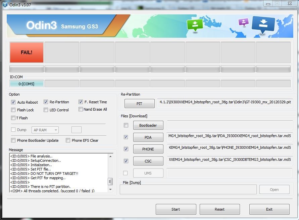Image resolution: width=299 pixels, height=220 pixels.
Task: Open the AP RAM dropdown
Action: tap(45, 130)
